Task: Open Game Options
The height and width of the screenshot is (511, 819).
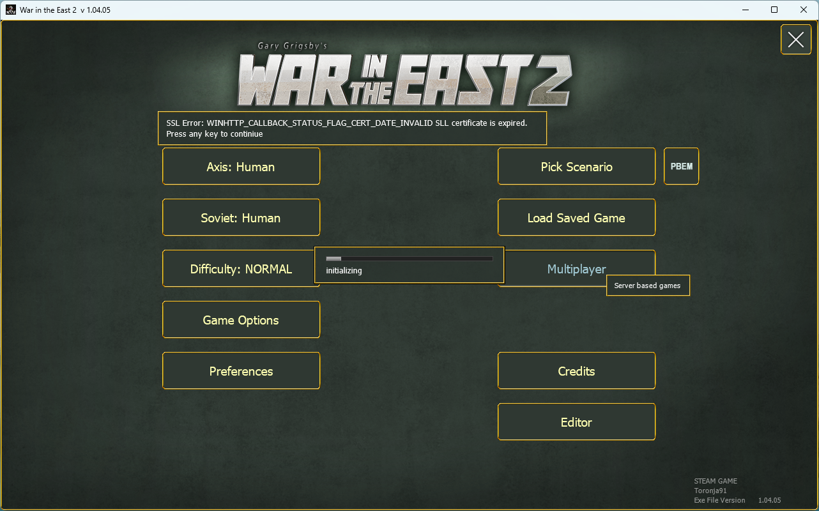Action: [x=241, y=320]
